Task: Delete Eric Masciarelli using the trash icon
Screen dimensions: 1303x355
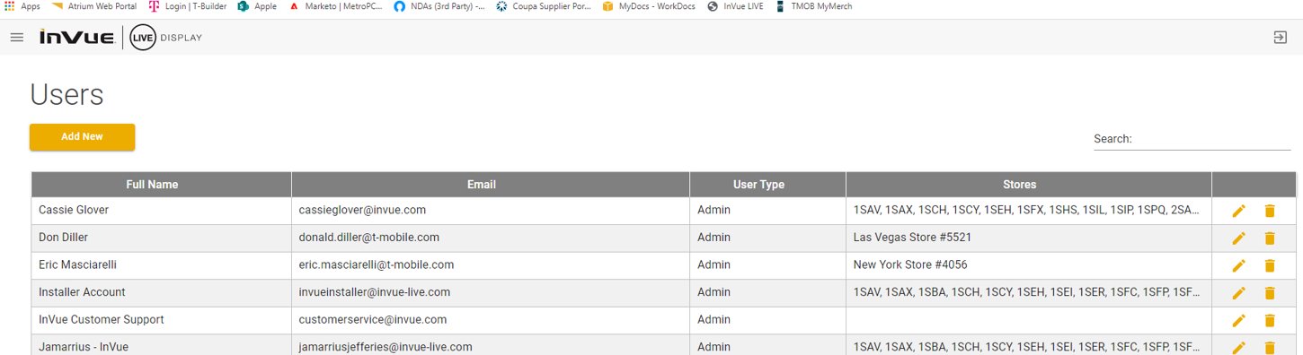Action: point(1270,265)
